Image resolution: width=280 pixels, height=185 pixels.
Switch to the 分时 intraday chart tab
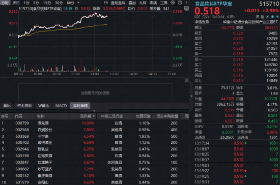pyautogui.click(x=5, y=3)
